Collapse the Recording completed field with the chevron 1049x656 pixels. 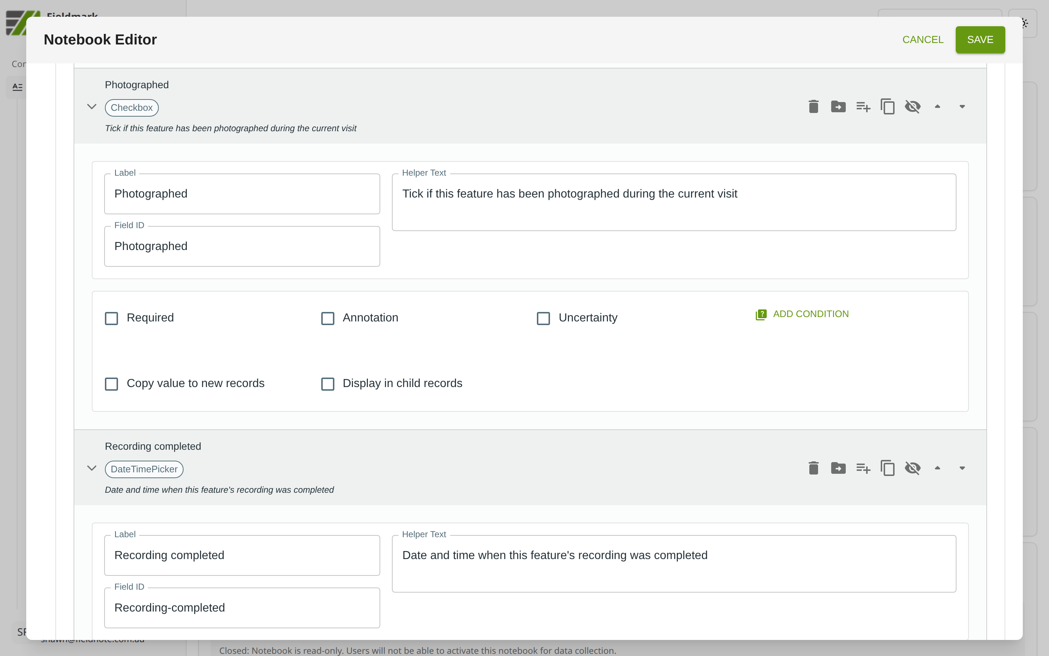point(91,468)
